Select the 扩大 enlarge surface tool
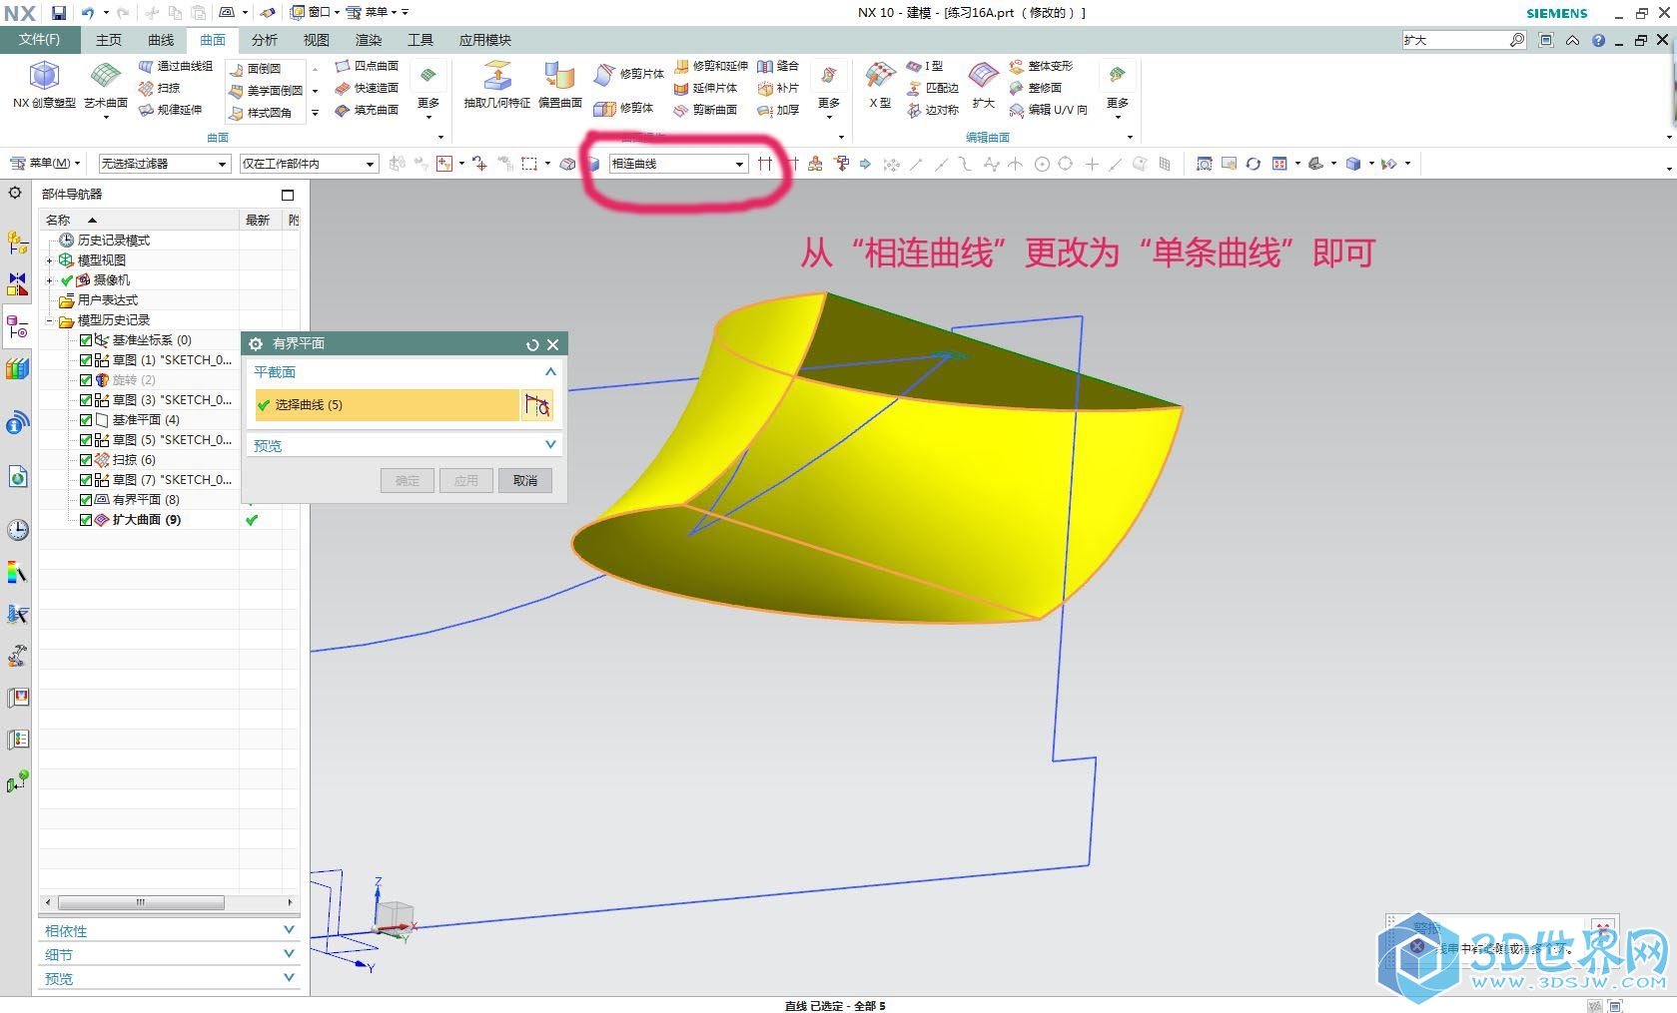1677x1013 pixels. pyautogui.click(x=983, y=85)
